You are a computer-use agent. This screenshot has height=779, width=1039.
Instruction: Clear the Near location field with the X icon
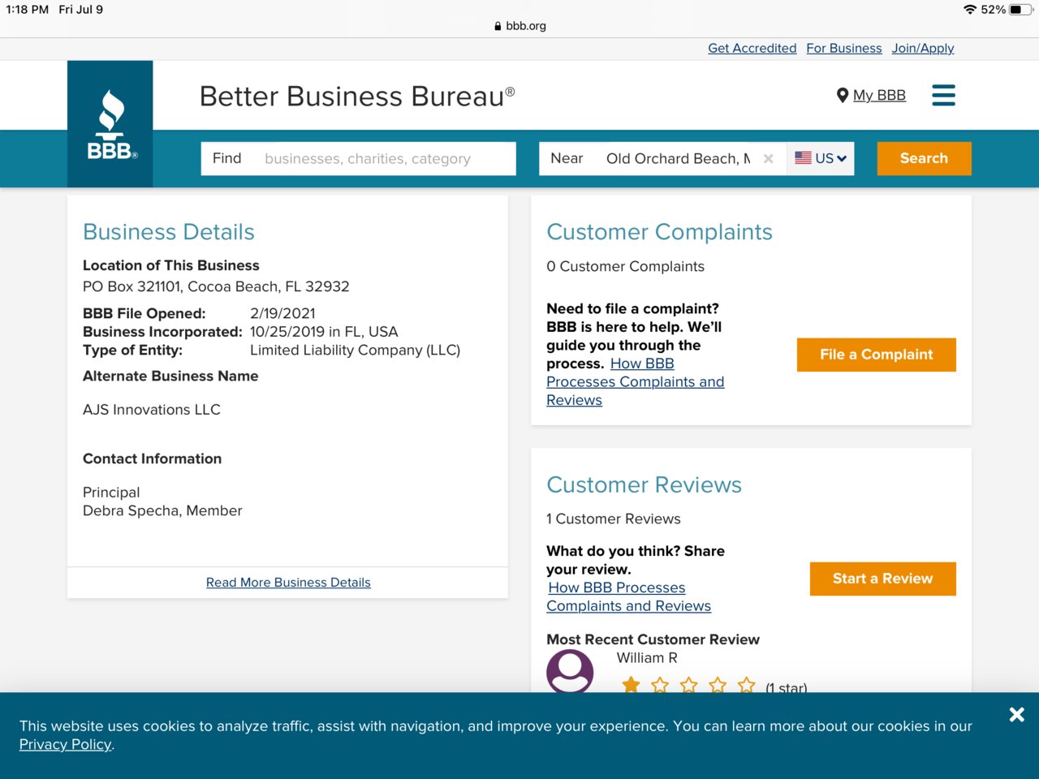(768, 158)
